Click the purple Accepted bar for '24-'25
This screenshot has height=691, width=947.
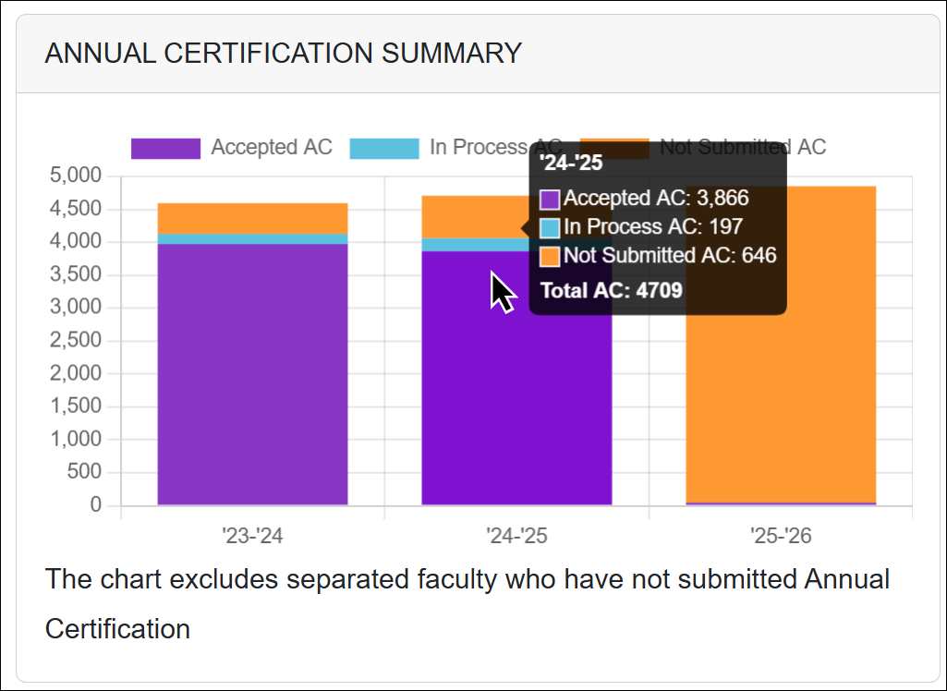pos(471,388)
